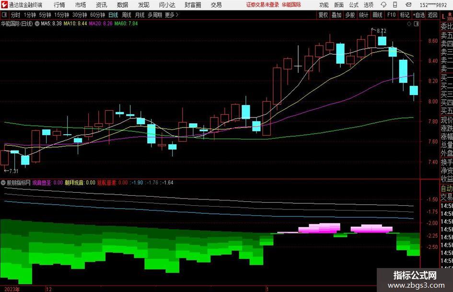Open the 资讯 menu
Screen dimensions: 453x292
coord(102,5)
